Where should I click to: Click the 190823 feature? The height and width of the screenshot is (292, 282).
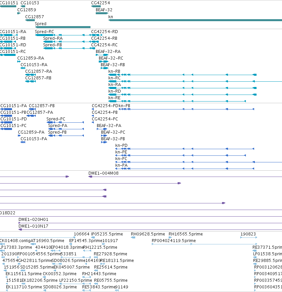[x=249, y=237]
